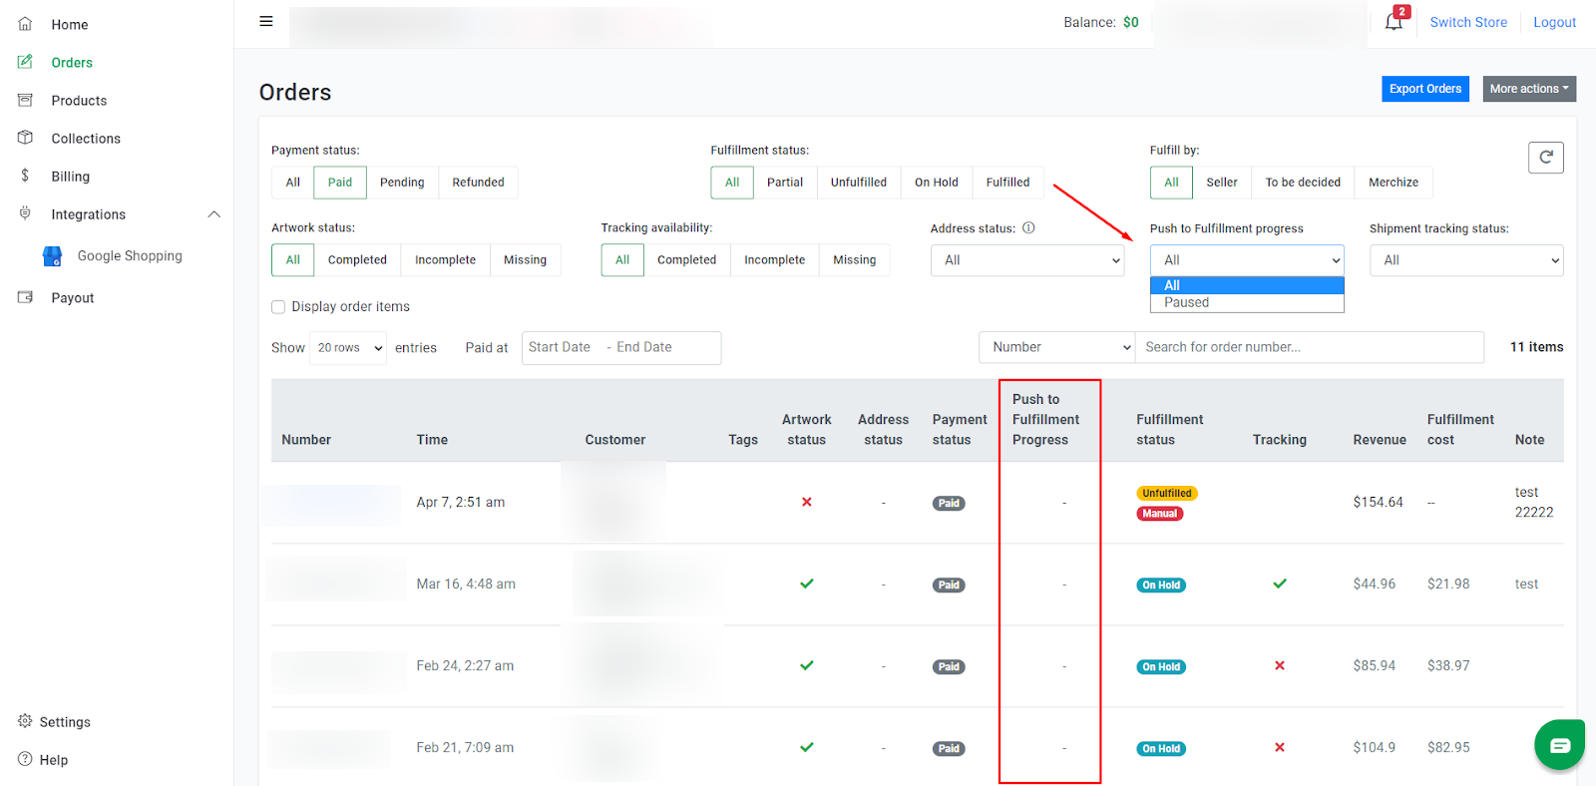The height and width of the screenshot is (786, 1596).
Task: Click the Google Shopping icon
Action: tap(53, 256)
